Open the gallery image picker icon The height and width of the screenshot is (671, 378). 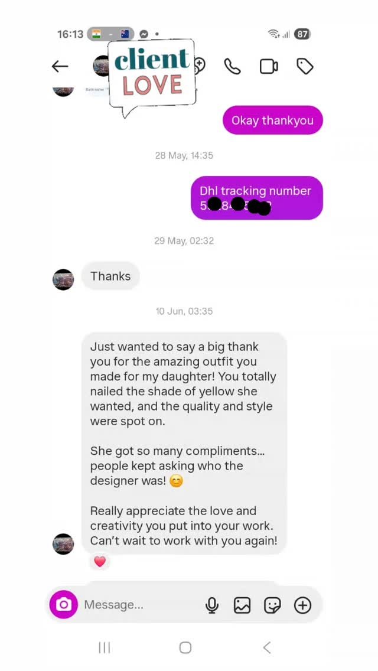tap(242, 605)
